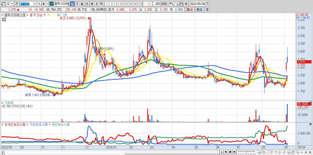
Task: Save chart settings with the floppy disk icon
Action: tap(181, 4)
